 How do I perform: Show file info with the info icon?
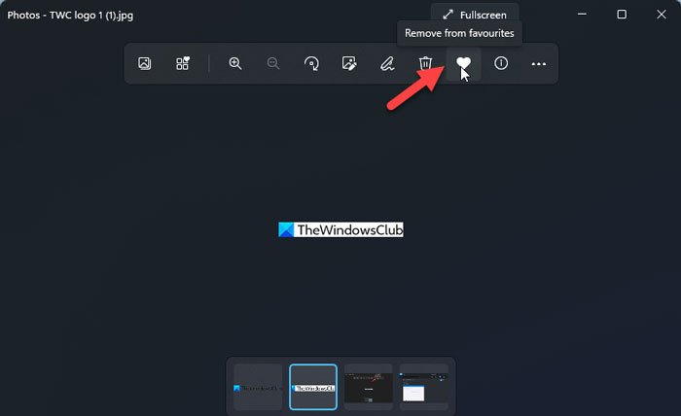pyautogui.click(x=501, y=64)
